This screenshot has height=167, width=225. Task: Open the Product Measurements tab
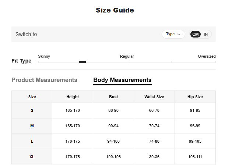pos(45,80)
